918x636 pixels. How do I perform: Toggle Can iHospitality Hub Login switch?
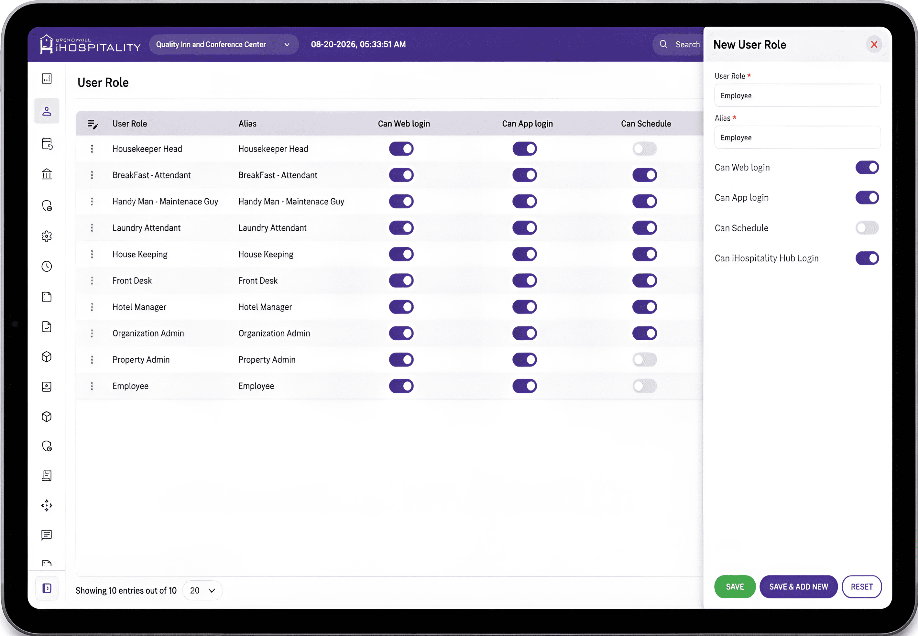pos(867,258)
